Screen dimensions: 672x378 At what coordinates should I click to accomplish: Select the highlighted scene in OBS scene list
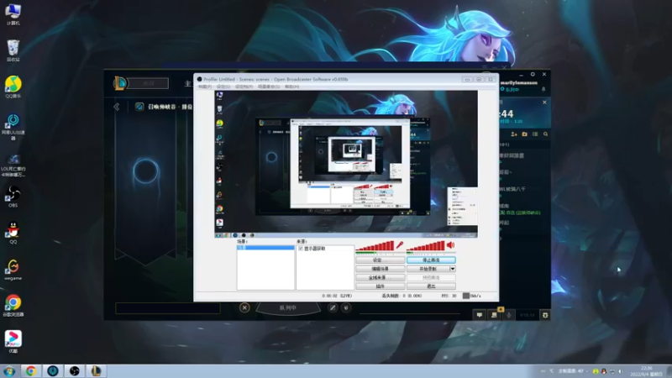[265, 248]
